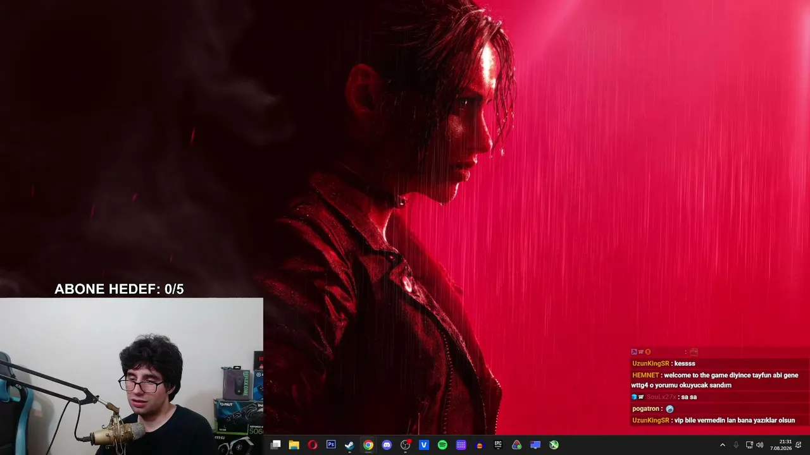Click the HEMNET username in chat

tap(645, 375)
